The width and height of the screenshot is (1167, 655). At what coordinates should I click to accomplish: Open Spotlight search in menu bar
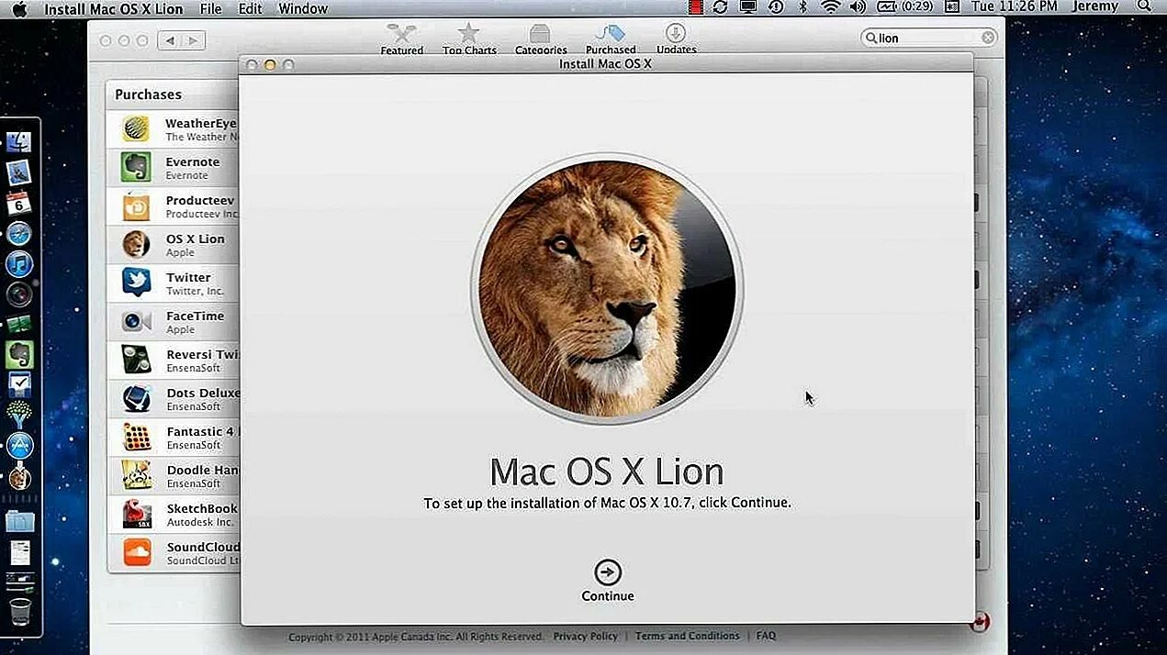click(1144, 7)
